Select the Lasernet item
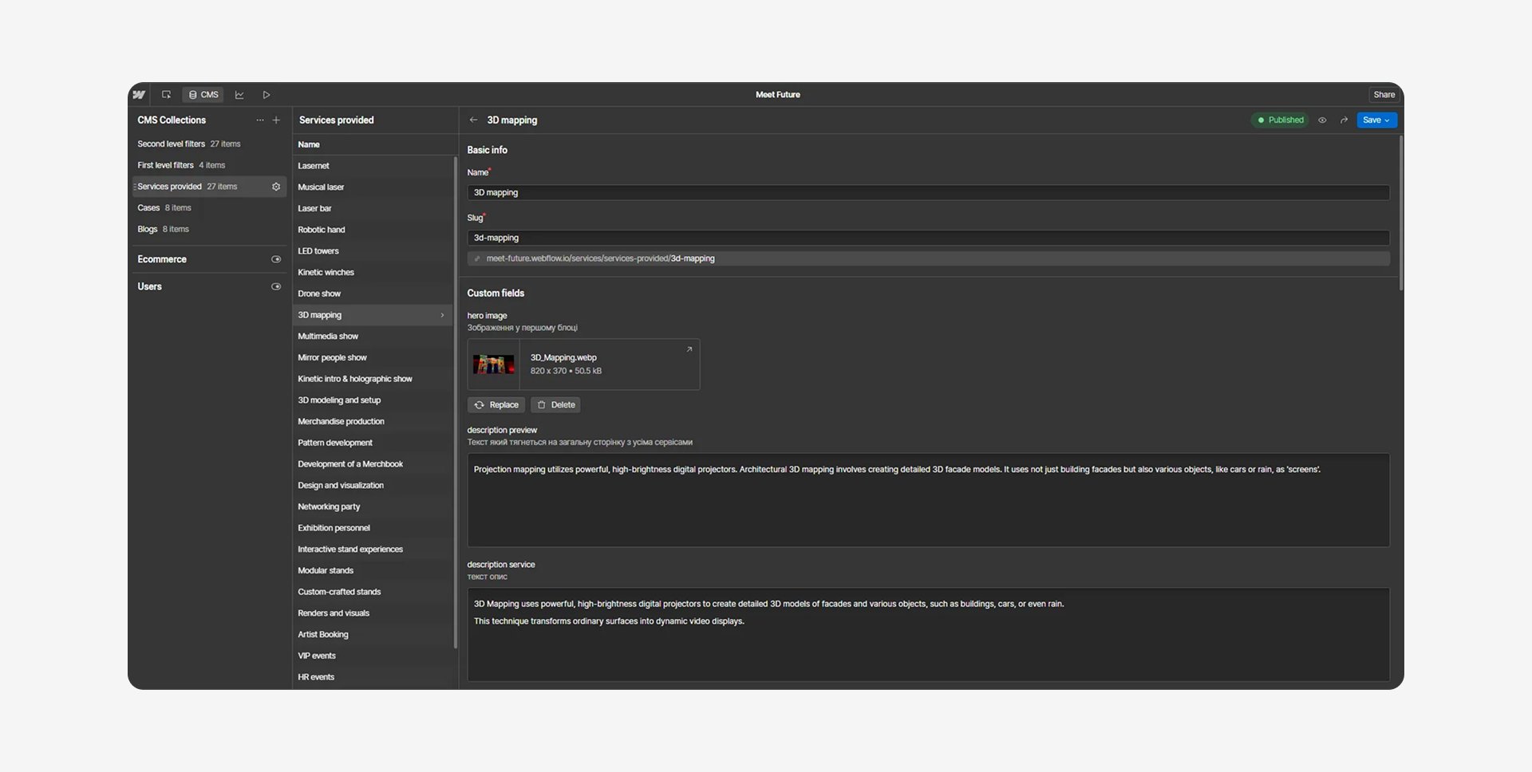 pyautogui.click(x=373, y=166)
